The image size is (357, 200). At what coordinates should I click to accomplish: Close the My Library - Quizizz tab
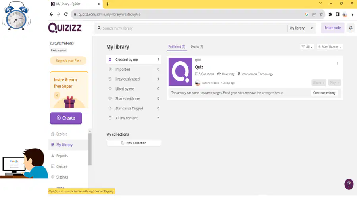coord(99,4)
